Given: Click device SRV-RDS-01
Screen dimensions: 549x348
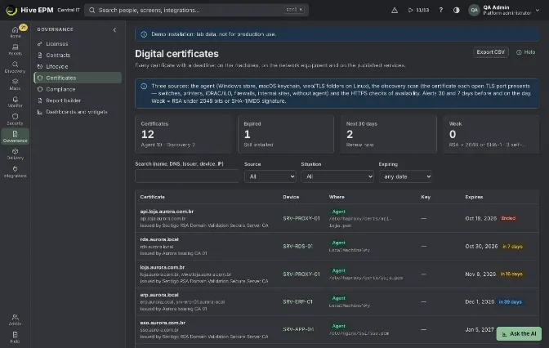Looking at the screenshot, I should (x=297, y=247).
